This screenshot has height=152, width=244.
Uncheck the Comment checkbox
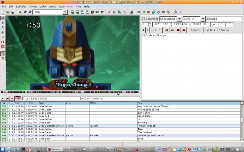[x=143, y=19]
